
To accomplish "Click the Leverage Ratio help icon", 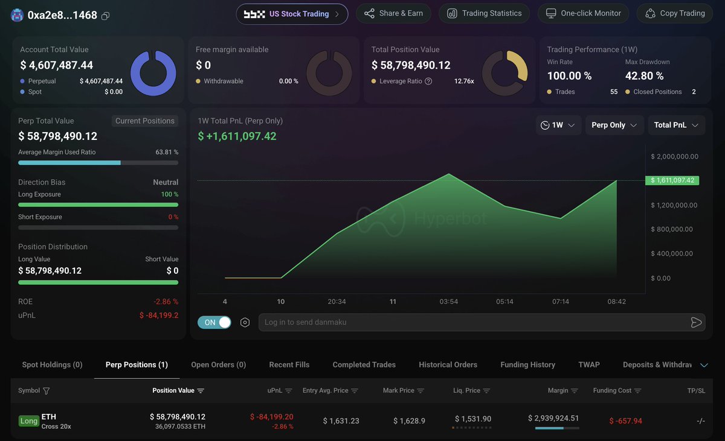I will tap(428, 81).
